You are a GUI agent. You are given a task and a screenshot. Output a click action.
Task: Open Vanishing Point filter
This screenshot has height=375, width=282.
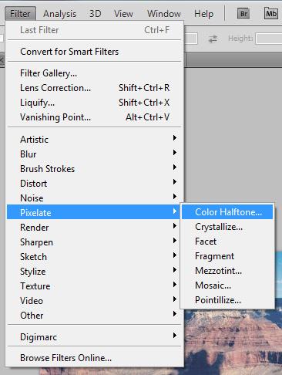[x=95, y=117]
